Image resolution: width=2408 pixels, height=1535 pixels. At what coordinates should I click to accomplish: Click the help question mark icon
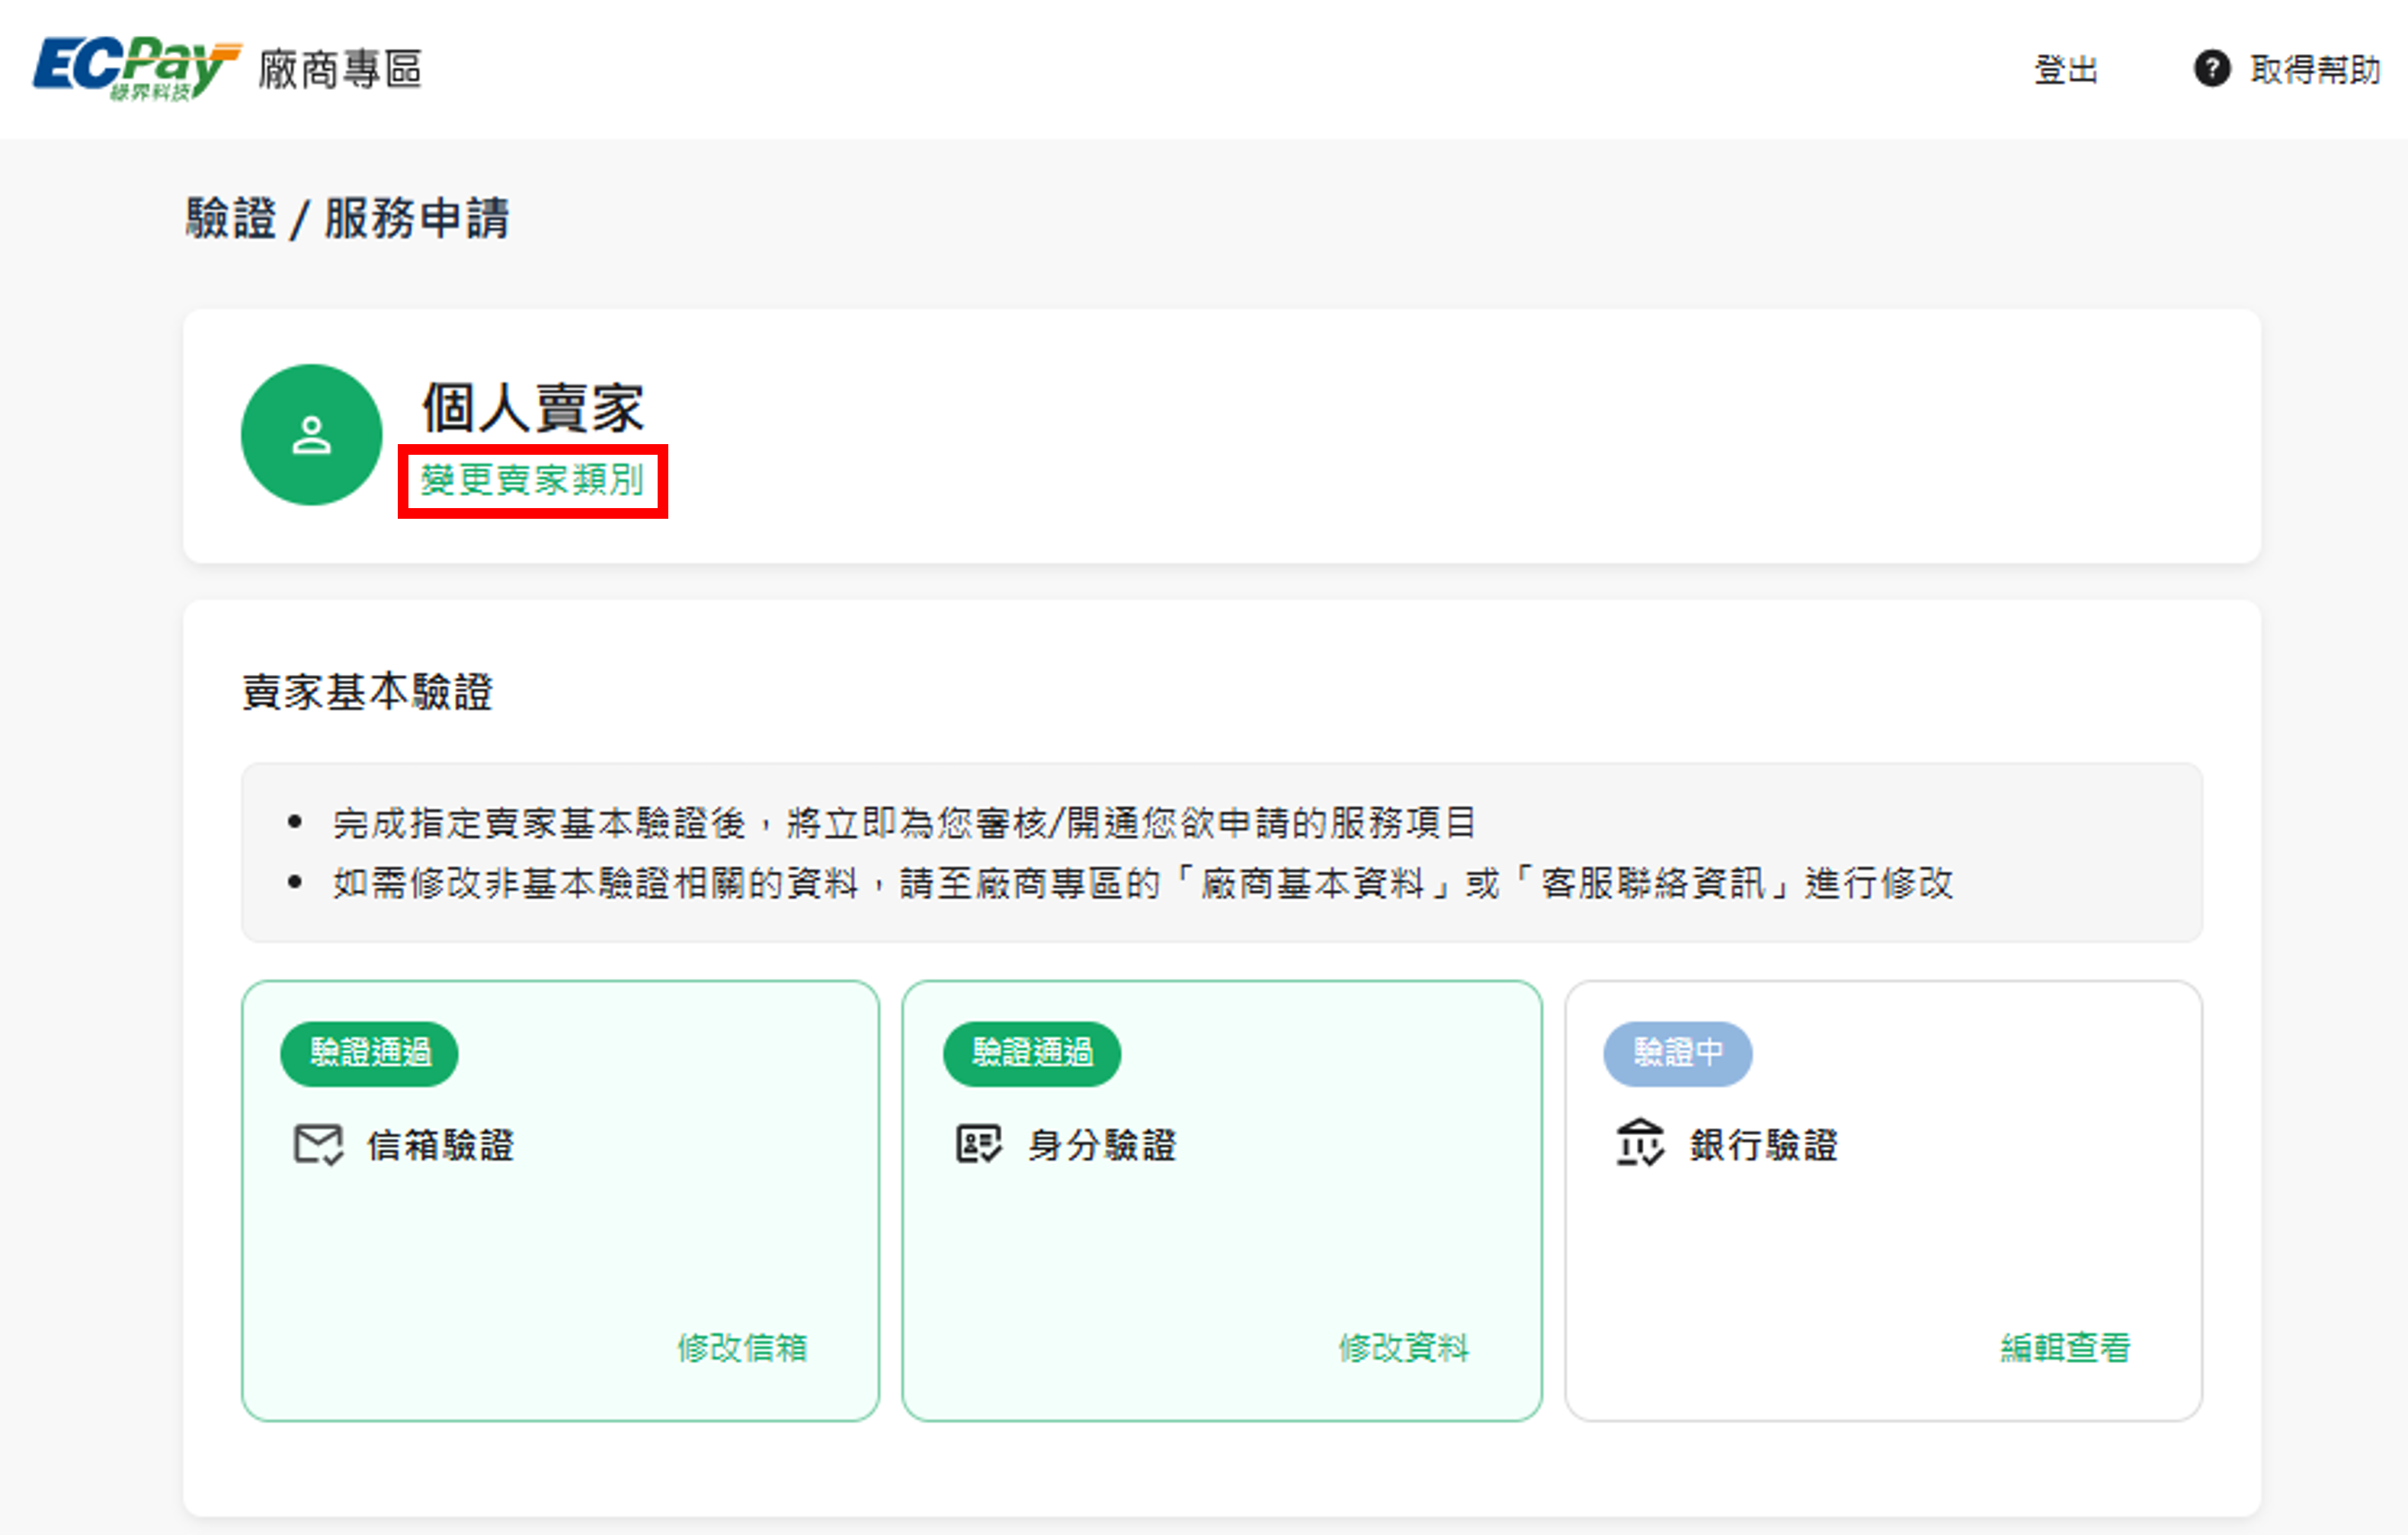pyautogui.click(x=2211, y=69)
